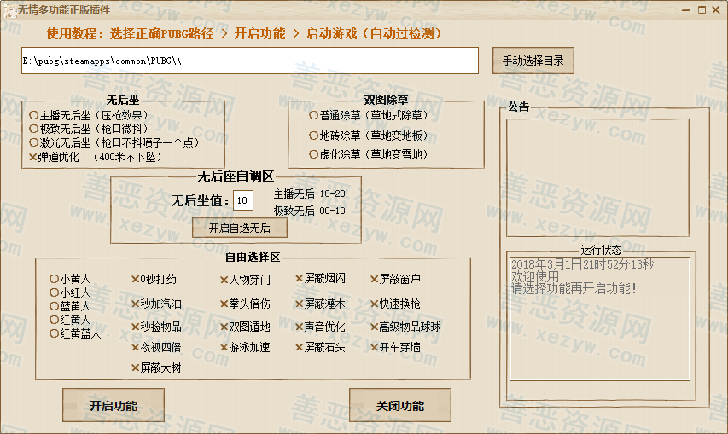
Task: Enable the 夜视四倍 checkbox
Action: [135, 348]
